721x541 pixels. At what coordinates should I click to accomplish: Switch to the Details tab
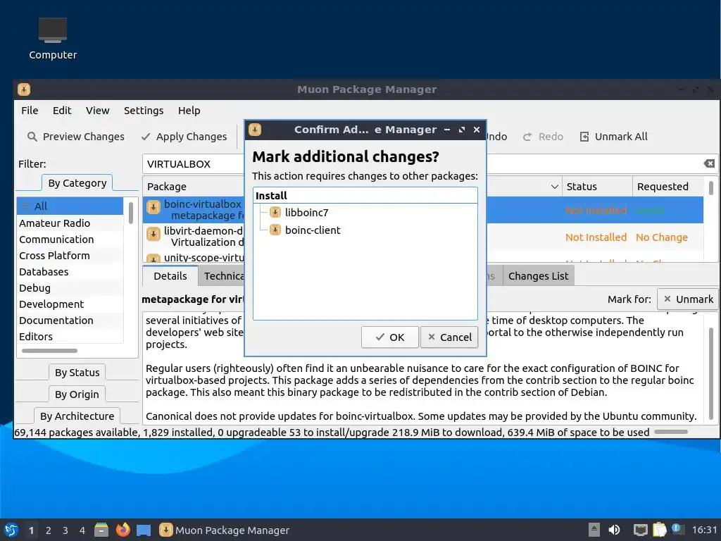[x=170, y=275]
